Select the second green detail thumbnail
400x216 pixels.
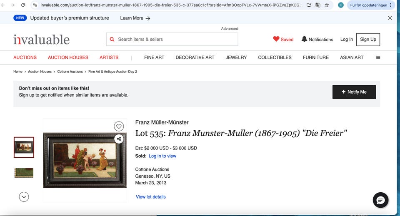[24, 173]
